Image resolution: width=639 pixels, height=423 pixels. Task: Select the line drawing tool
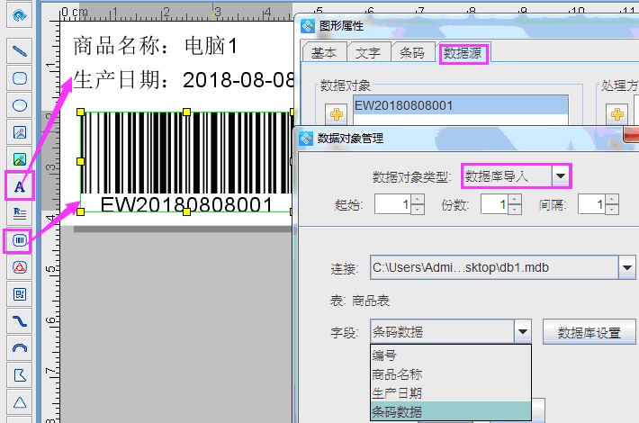(x=19, y=50)
